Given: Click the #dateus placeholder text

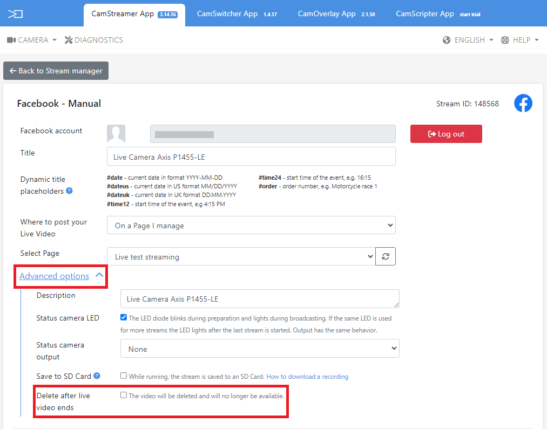Looking at the screenshot, I should pyautogui.click(x=118, y=187).
